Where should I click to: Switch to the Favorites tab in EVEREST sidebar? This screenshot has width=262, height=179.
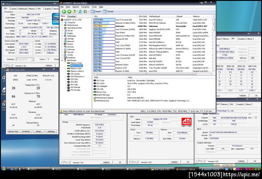pyautogui.click(x=72, y=16)
